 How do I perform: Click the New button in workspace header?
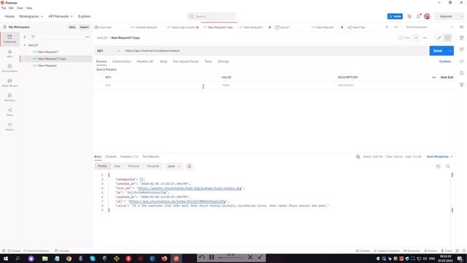pos(72,27)
